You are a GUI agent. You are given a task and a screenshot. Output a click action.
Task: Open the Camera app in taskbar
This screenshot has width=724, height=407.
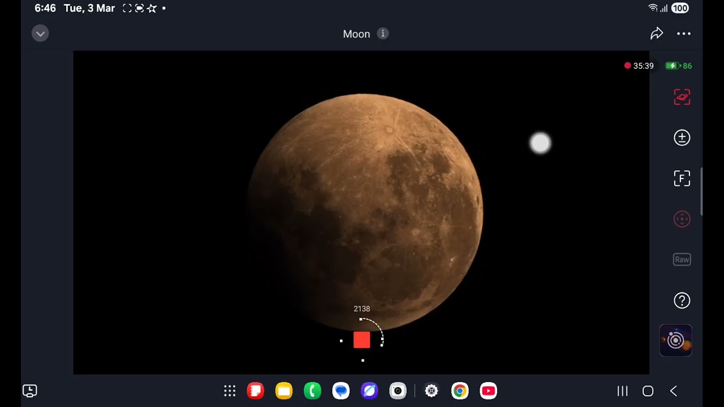coord(398,391)
